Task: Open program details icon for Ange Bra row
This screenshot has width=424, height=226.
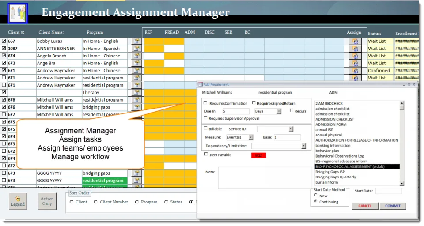Action: pyautogui.click(x=136, y=63)
